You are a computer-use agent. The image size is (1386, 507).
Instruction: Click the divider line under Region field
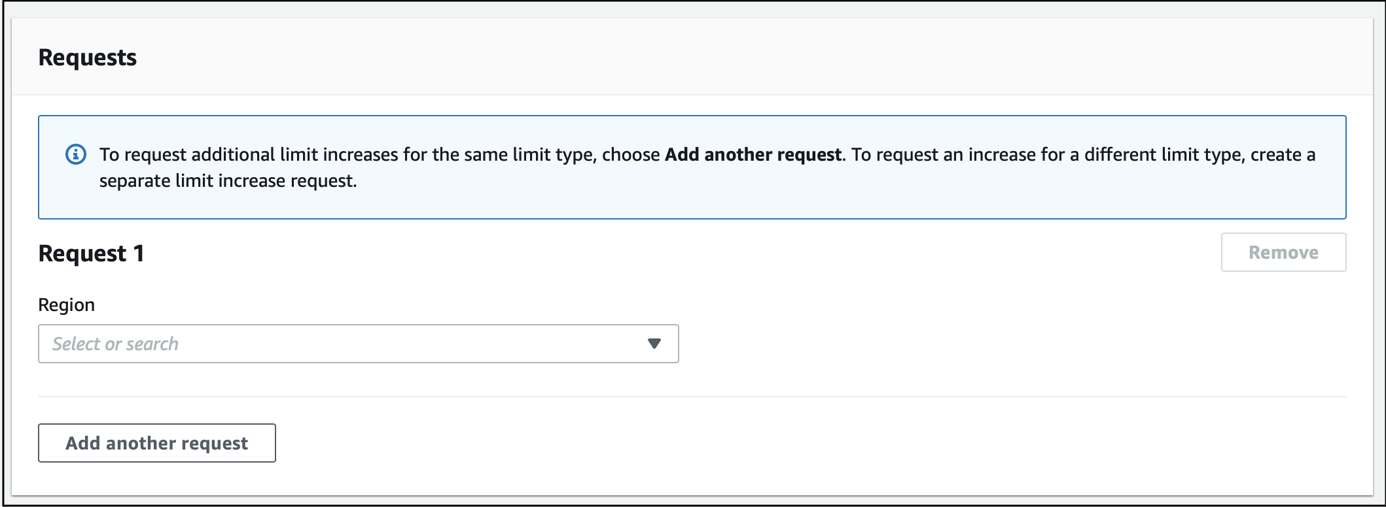point(692,397)
